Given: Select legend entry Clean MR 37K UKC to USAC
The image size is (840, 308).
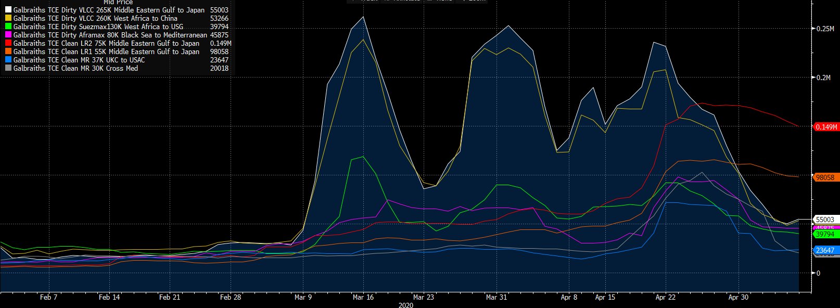Looking at the screenshot, I should (79, 60).
